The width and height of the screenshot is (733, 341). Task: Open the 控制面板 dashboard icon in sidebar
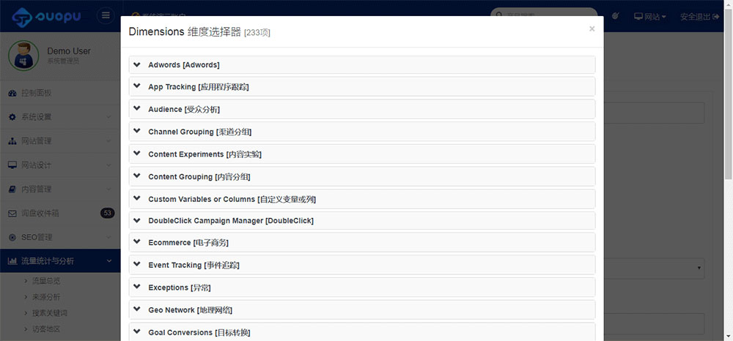point(12,93)
